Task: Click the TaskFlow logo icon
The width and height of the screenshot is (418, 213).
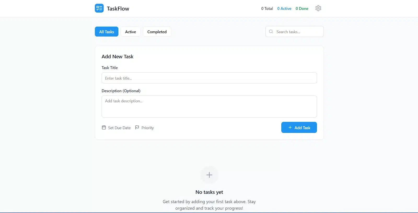Action: 99,8
